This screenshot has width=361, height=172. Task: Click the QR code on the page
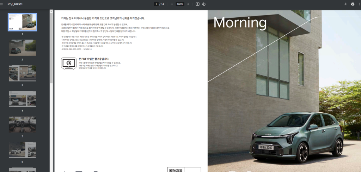point(176,170)
